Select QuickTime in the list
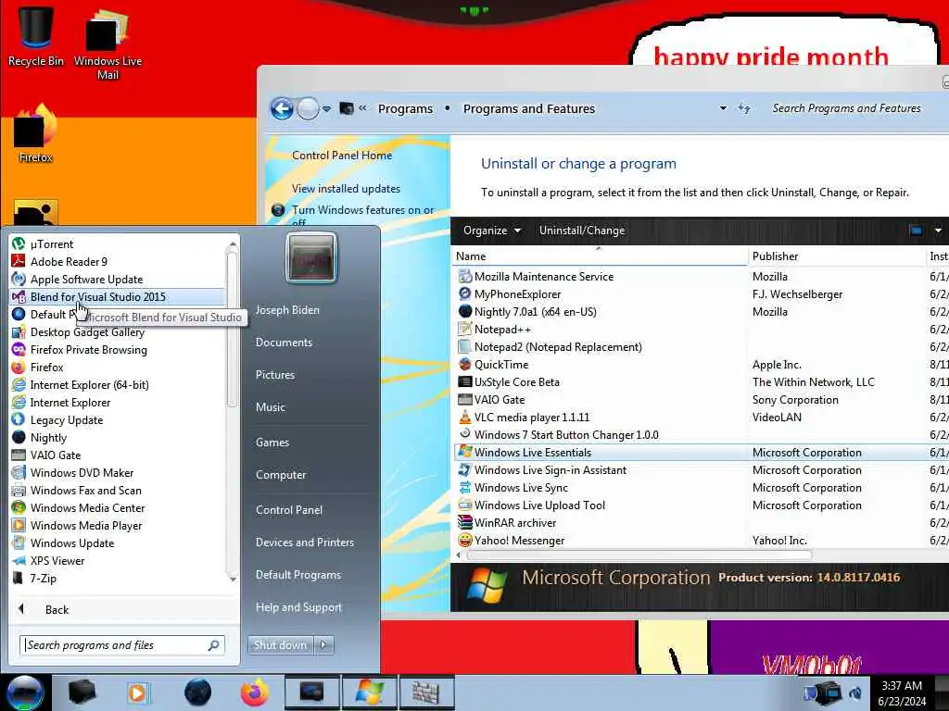 click(701, 365)
